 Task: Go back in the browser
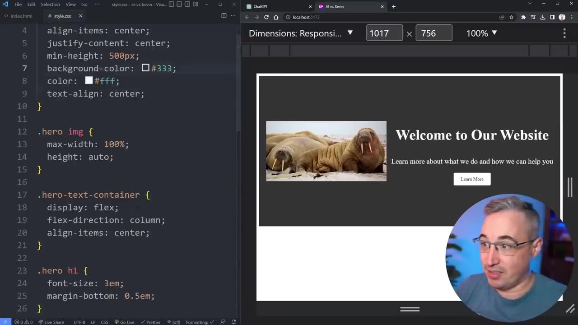pos(247,17)
